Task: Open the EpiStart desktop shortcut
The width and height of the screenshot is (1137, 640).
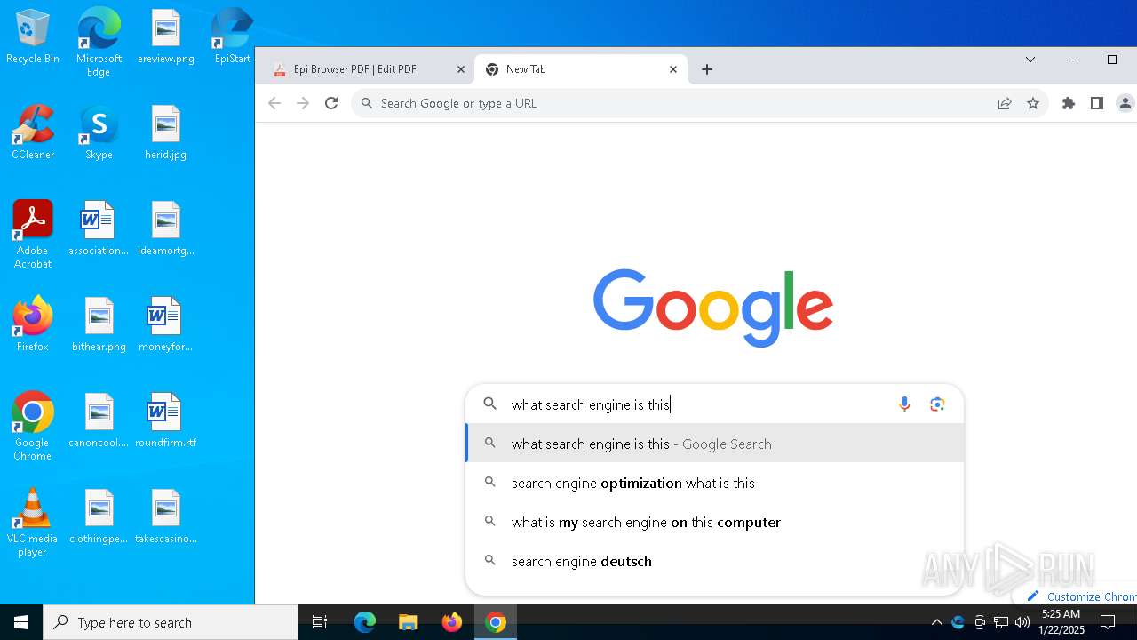Action: pyautogui.click(x=233, y=36)
